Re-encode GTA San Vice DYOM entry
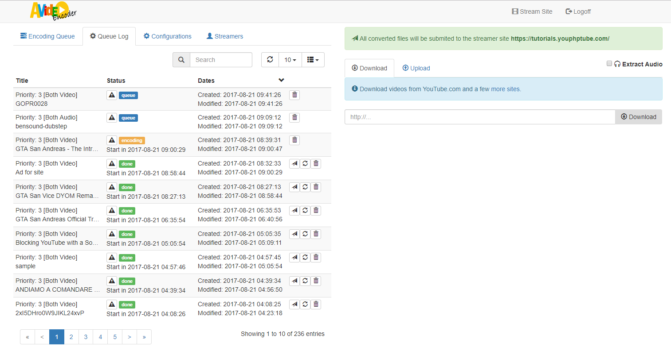This screenshot has width=671, height=351. [305, 187]
